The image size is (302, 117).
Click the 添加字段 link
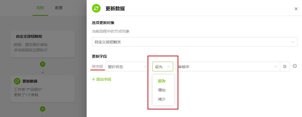coord(101,79)
